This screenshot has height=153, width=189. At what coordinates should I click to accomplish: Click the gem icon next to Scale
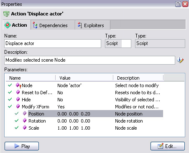pyautogui.click(x=25, y=128)
